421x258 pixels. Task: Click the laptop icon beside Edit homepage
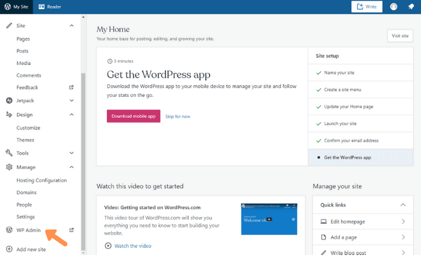(324, 221)
